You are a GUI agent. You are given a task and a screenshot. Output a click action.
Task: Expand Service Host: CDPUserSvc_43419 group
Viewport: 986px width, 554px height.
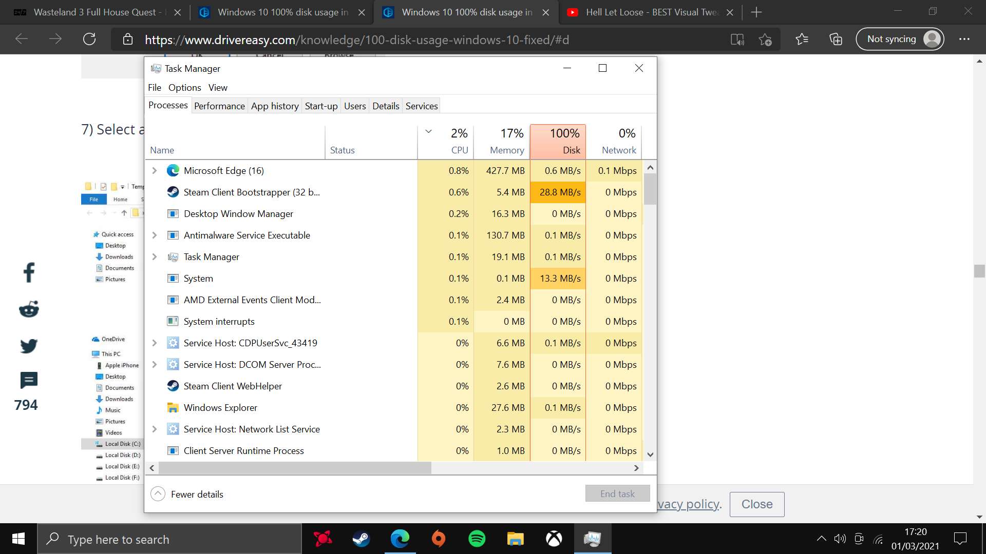(154, 343)
